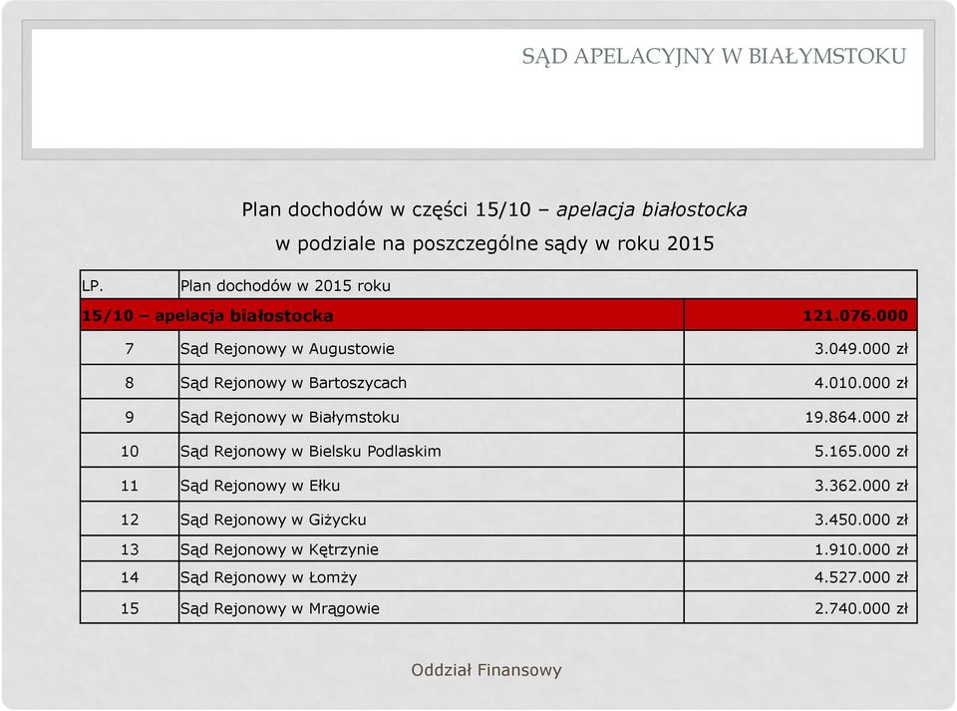Viewport: 957px width, 711px height.
Task: Select 'Sąd Rejonowy w Bartoszycach' cell
Action: coord(432,383)
